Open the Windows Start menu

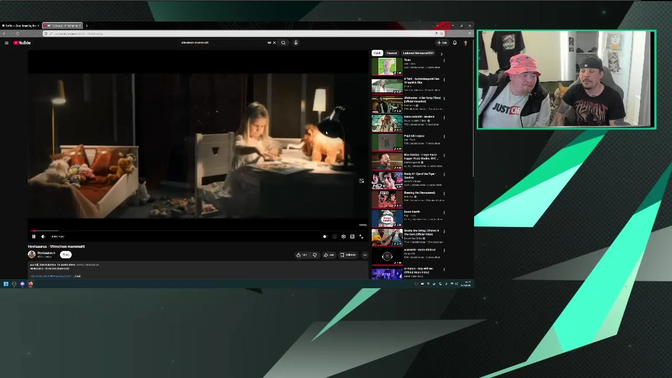6,284
